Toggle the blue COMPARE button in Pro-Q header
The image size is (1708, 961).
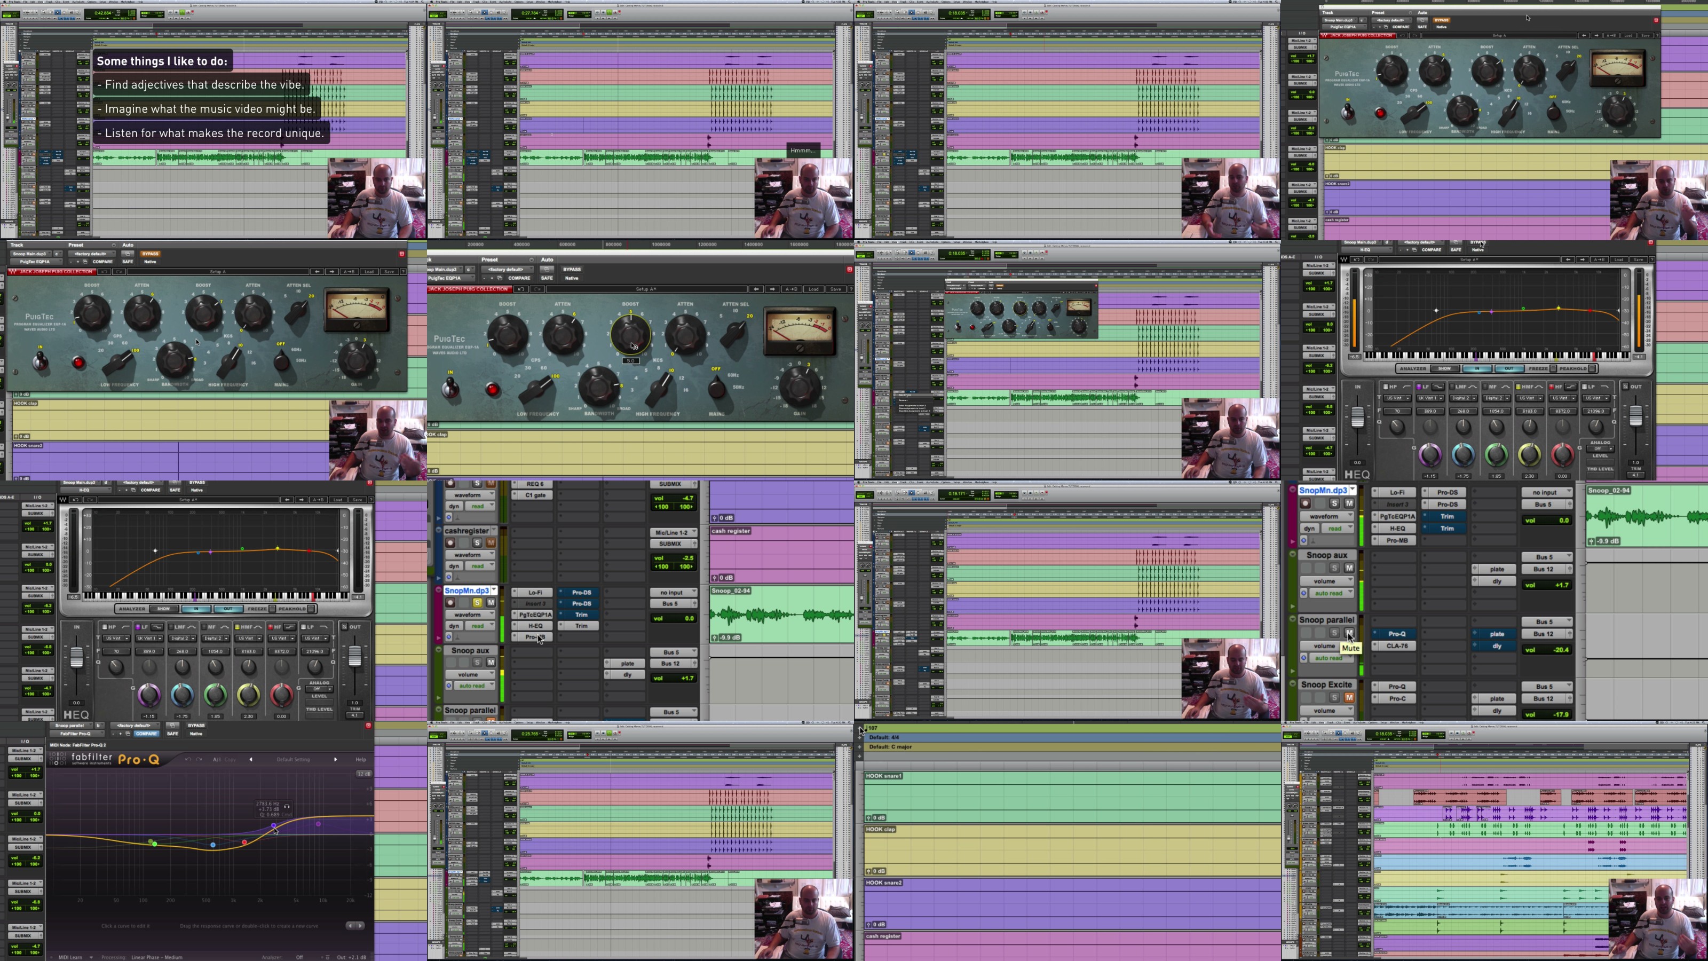click(x=146, y=734)
